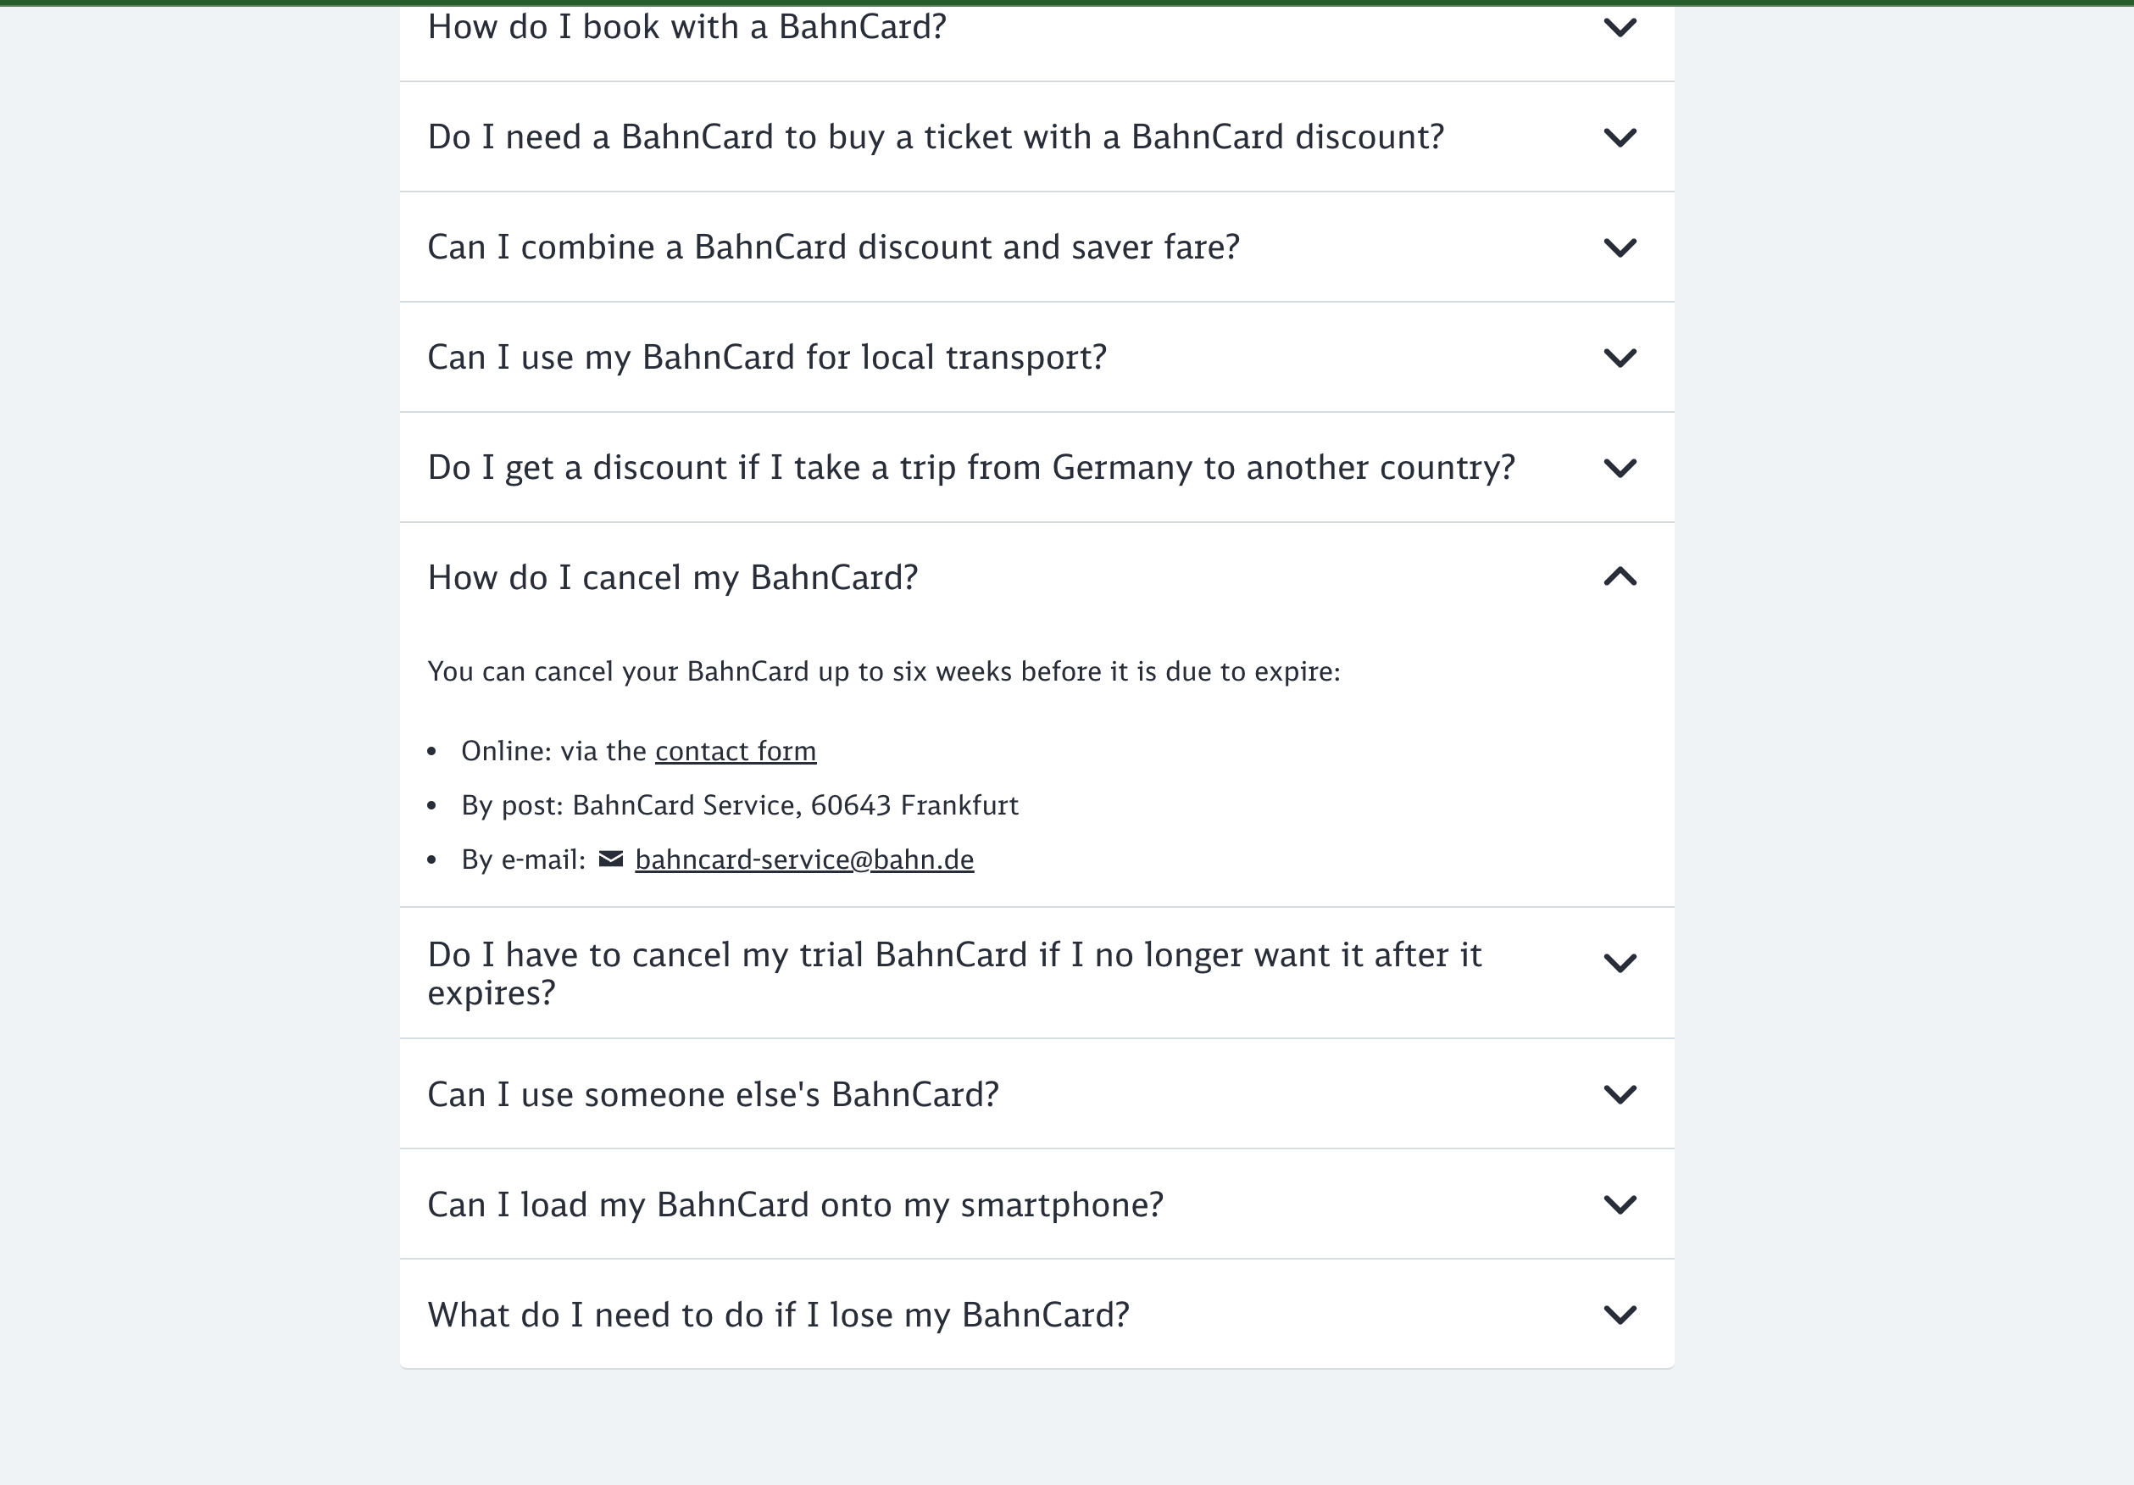Click chevron next to BahnCard discount ticket question
This screenshot has height=1485, width=2134.
pyautogui.click(x=1619, y=137)
